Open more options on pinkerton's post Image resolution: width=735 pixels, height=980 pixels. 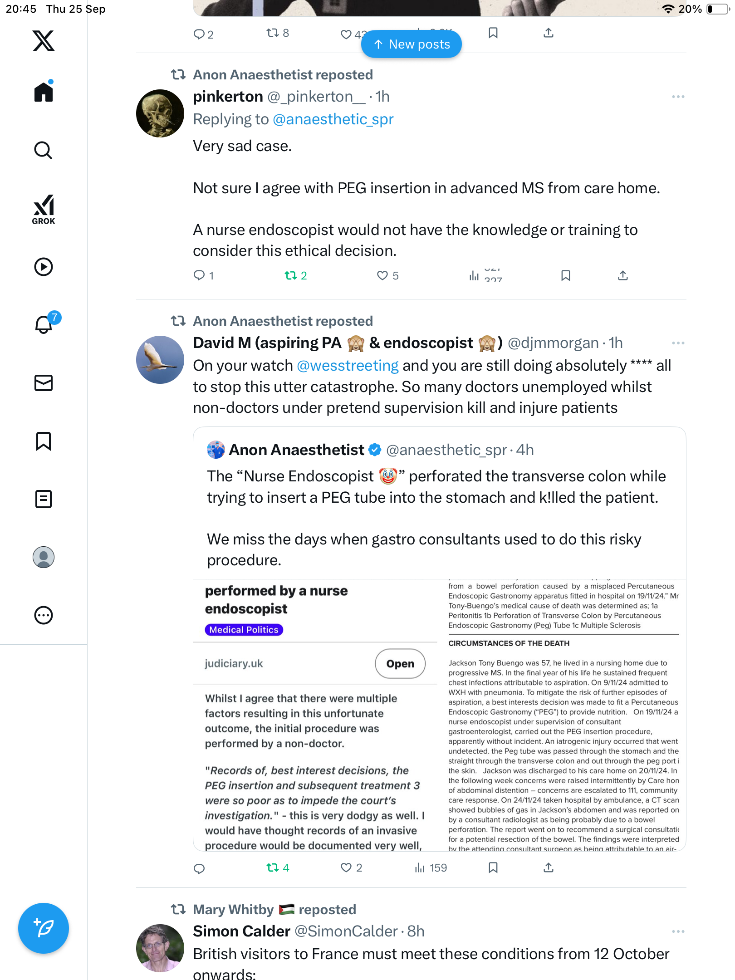coord(678,97)
